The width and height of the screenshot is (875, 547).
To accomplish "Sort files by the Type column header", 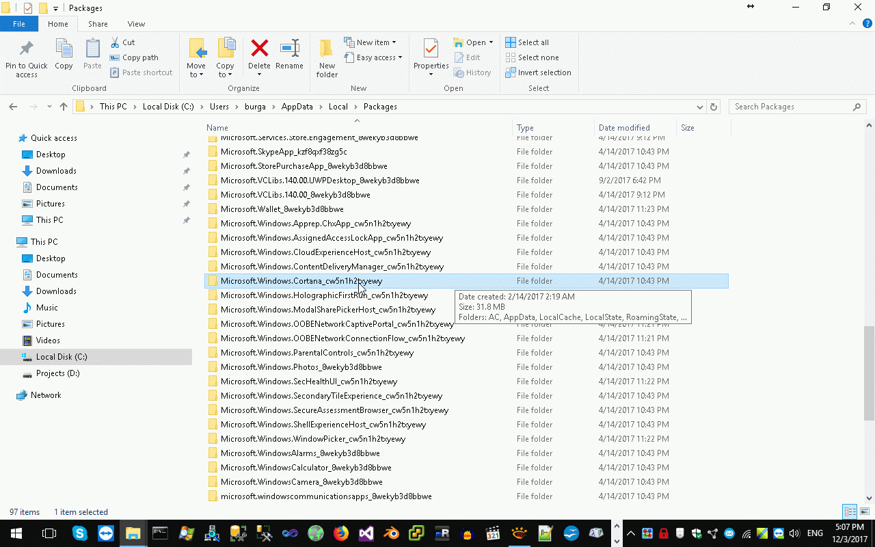I will 554,128.
